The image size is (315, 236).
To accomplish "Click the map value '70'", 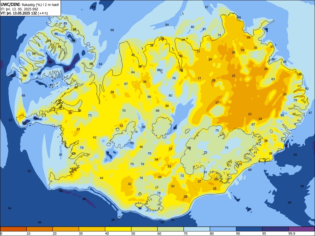I will 124,110.
